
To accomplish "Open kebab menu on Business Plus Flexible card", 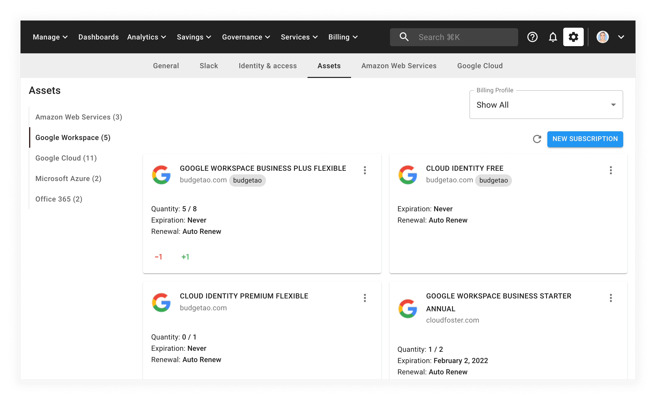I will coord(365,170).
